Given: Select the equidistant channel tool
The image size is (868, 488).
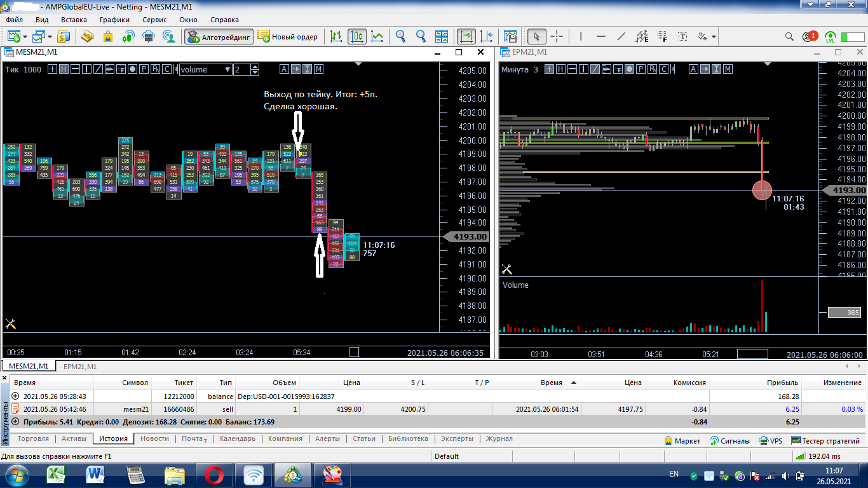Looking at the screenshot, I should 642,36.
